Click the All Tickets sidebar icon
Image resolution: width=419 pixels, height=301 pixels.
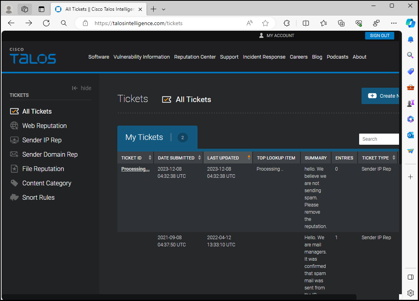point(14,111)
